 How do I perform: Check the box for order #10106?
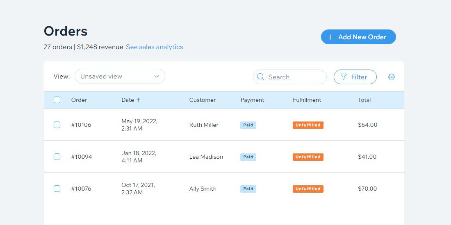57,125
